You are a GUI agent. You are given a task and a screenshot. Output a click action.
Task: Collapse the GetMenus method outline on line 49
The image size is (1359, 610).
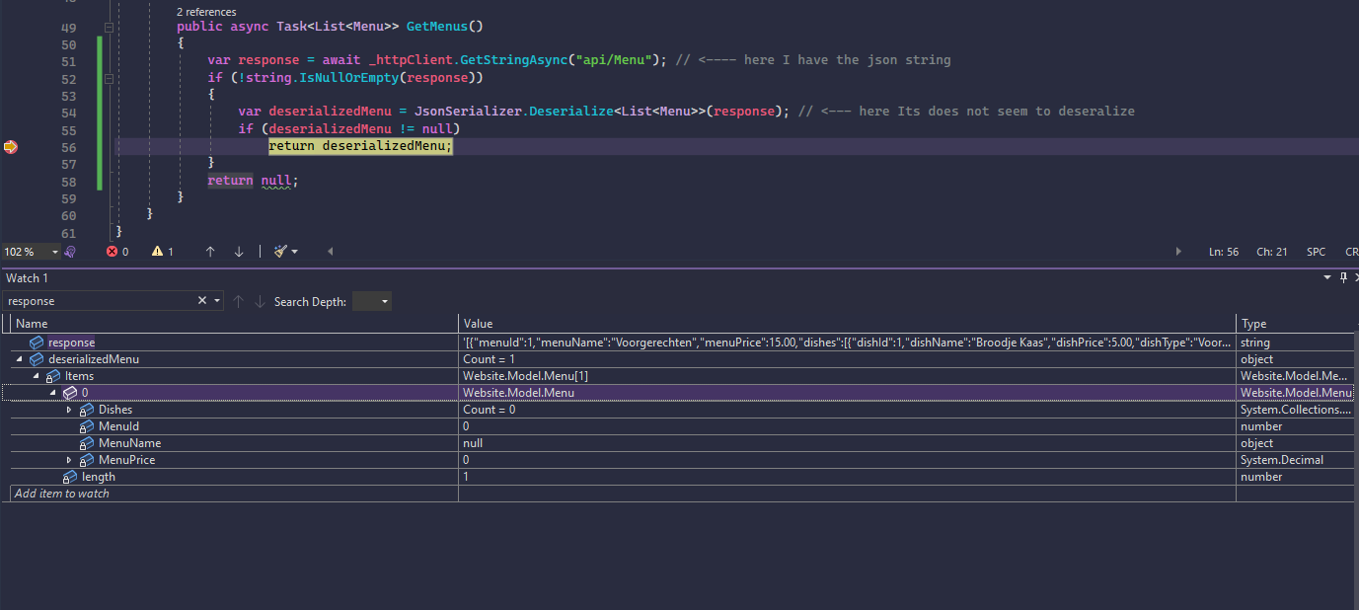tap(110, 27)
